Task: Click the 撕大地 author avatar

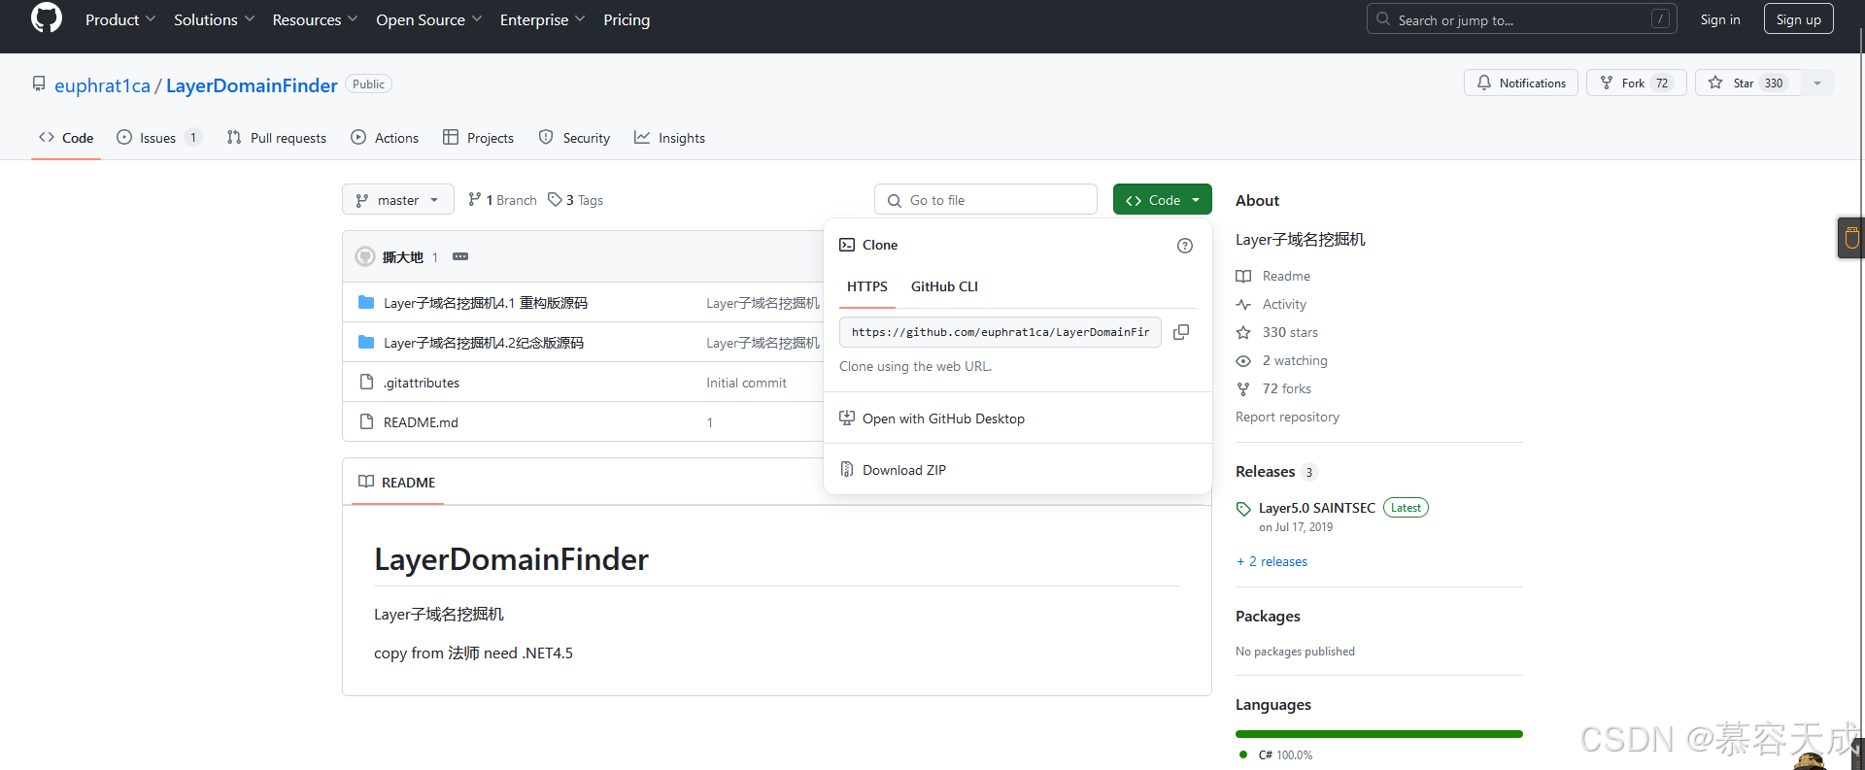Action: click(x=365, y=256)
